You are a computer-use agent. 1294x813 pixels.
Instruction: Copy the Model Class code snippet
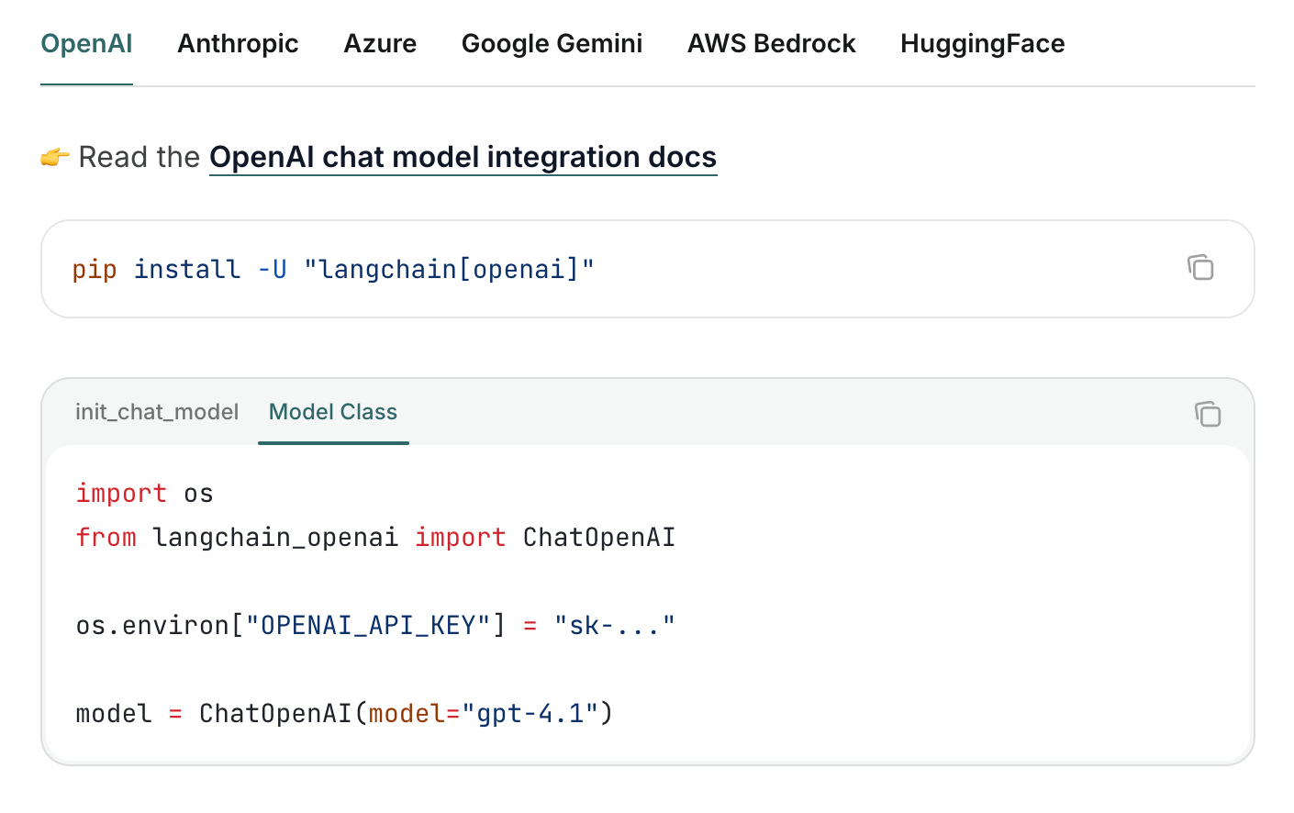point(1208,414)
